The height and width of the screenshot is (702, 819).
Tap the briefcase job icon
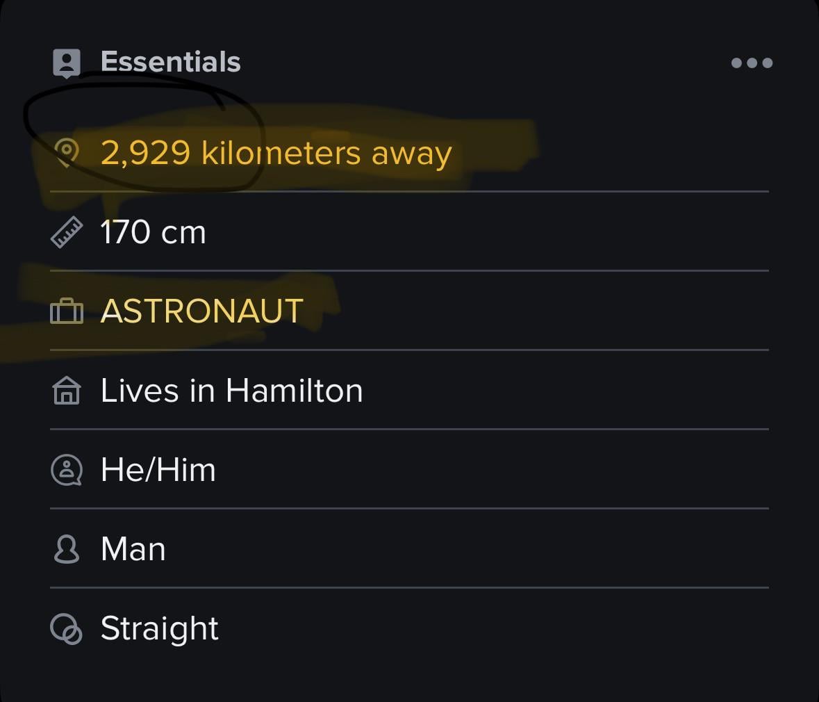click(67, 311)
